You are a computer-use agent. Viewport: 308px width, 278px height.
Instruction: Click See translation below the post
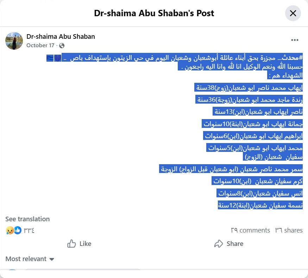pyautogui.click(x=27, y=219)
